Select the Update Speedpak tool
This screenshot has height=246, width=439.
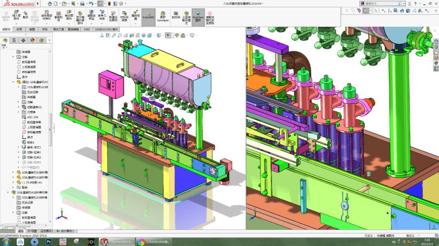163,17
